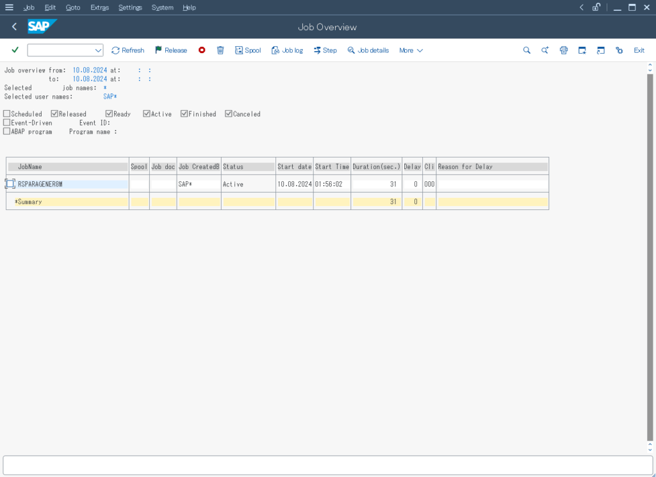Click the Print icon on the right
Screen dimensions: 656x477
563,50
